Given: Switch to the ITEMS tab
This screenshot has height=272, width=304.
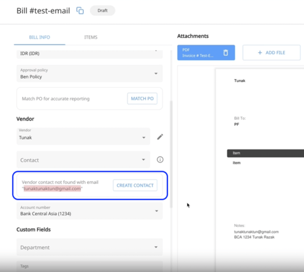Looking at the screenshot, I should click(x=91, y=37).
